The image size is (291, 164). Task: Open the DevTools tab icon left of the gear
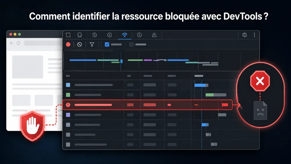pyautogui.click(x=154, y=35)
